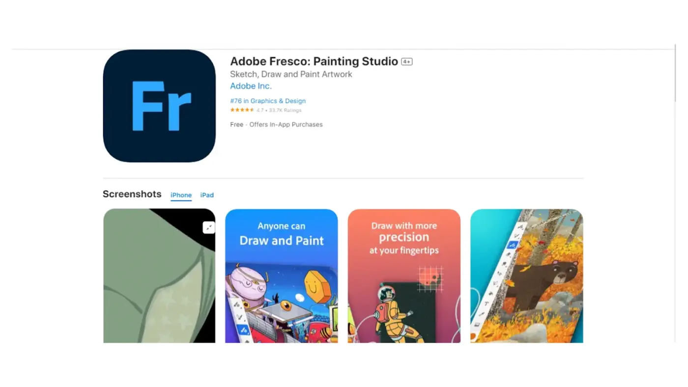Open the Draw and Paint screenshot

(282, 276)
